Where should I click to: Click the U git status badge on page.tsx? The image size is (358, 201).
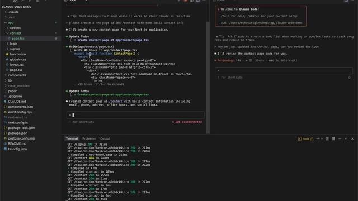[56, 39]
